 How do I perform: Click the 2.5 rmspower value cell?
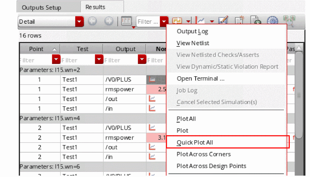point(156,89)
